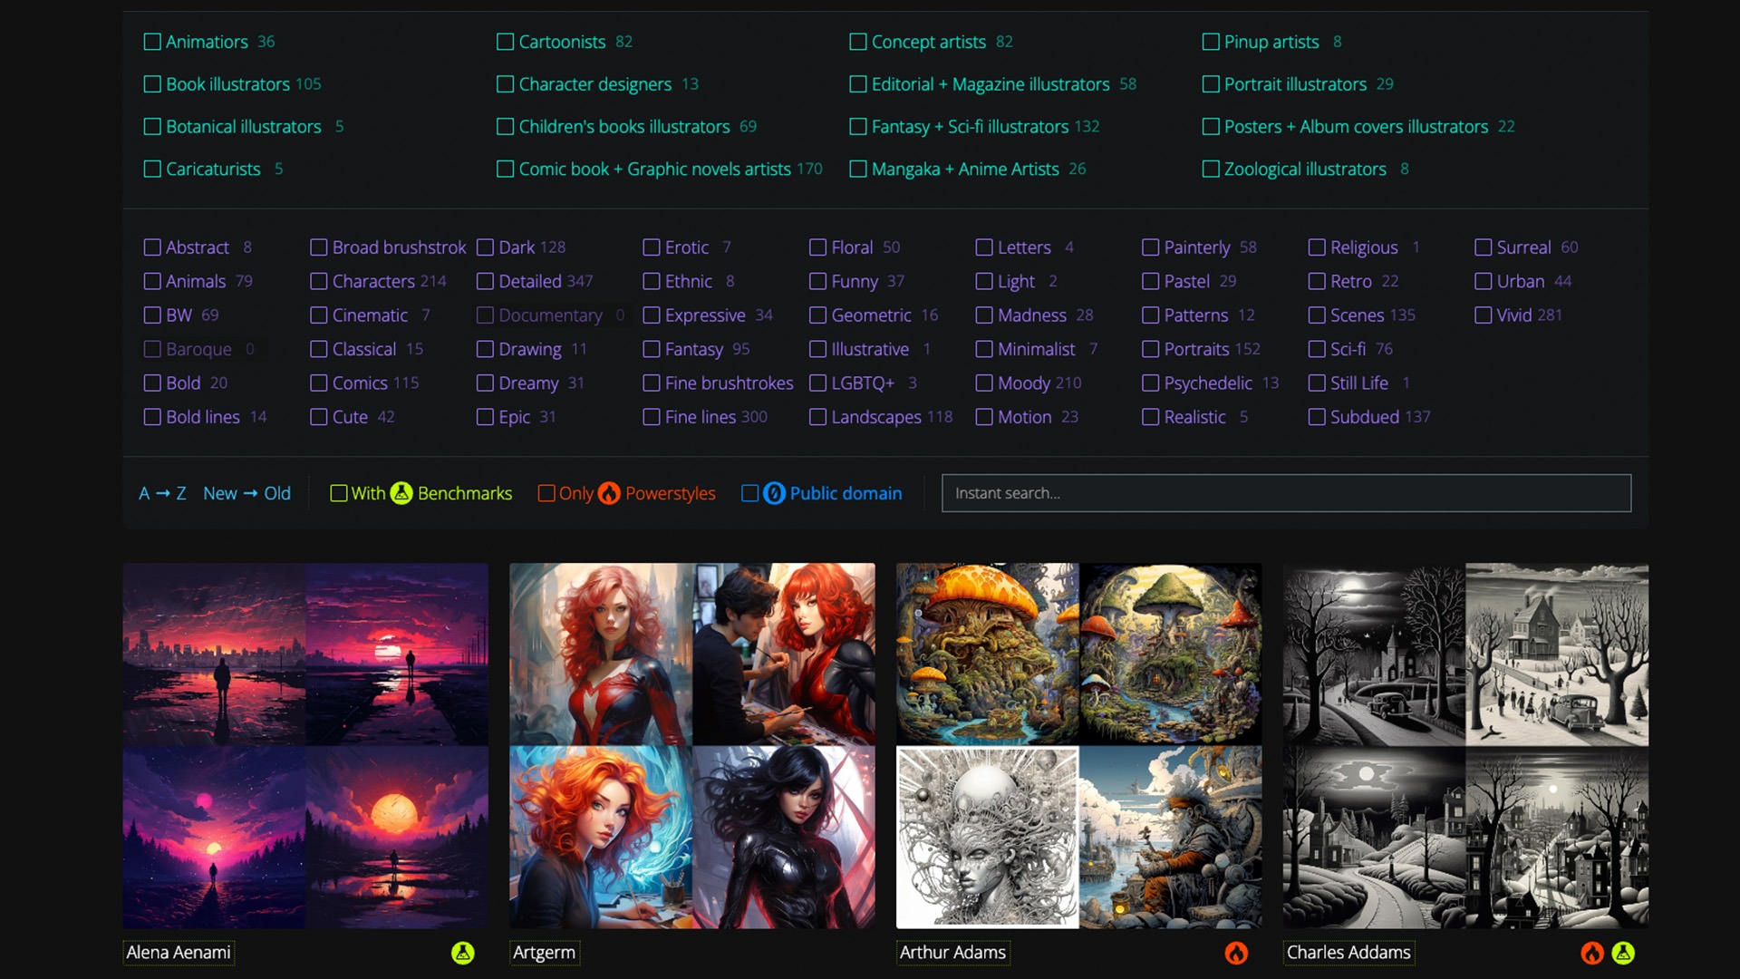Open the Artgerm artwork thumbnail

[692, 745]
